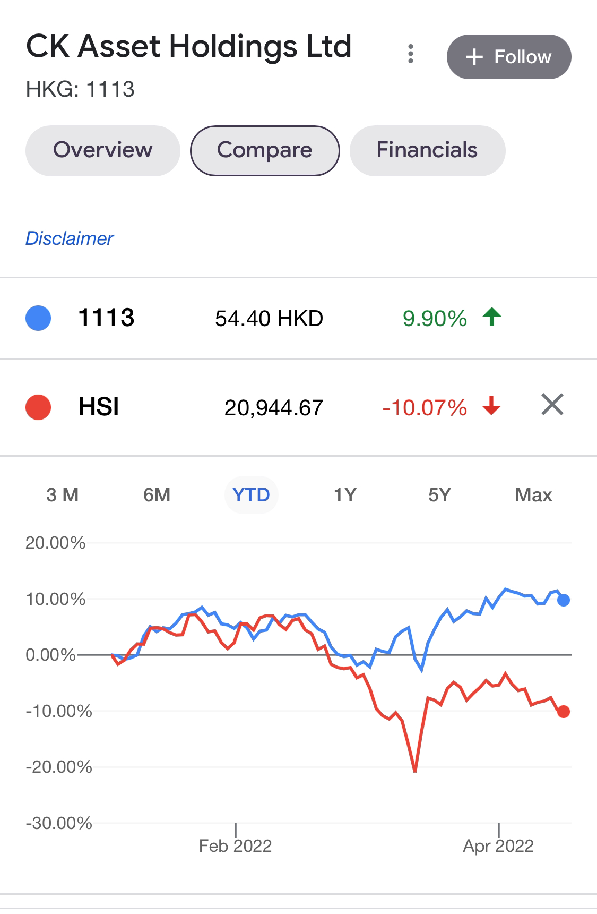Viewport: 597px width, 914px height.
Task: Click the 1113 ticker label
Action: pyautogui.click(x=106, y=318)
